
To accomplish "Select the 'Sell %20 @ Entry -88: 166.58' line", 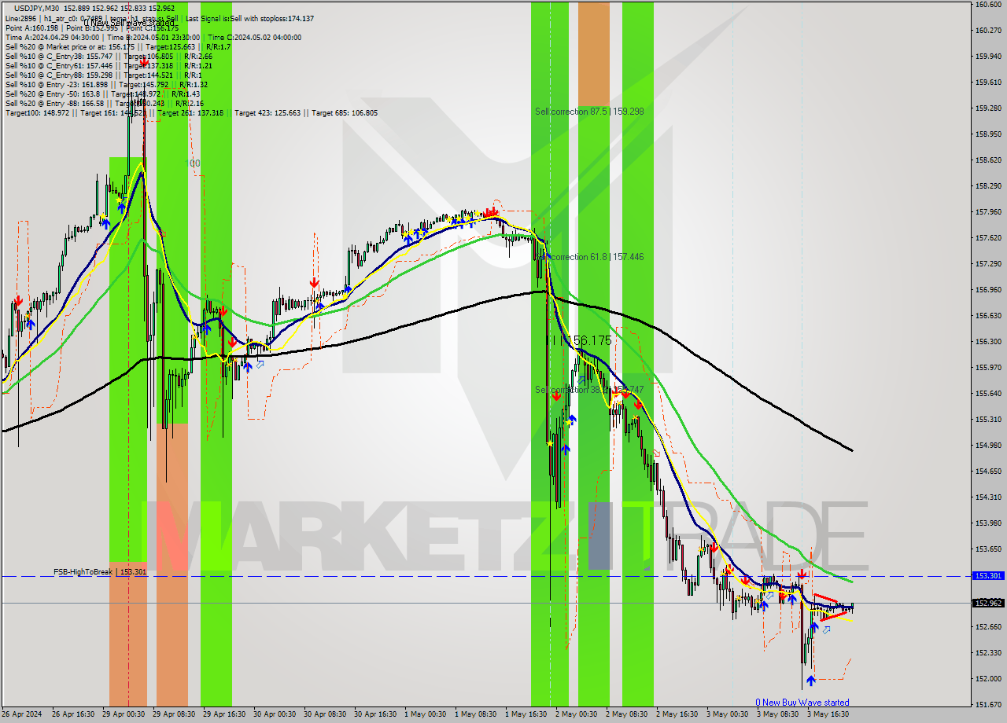I will pyautogui.click(x=105, y=103).
